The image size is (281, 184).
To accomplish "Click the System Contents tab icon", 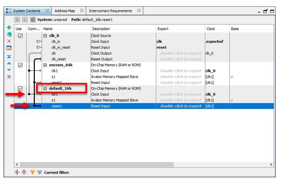I will (x=9, y=11).
